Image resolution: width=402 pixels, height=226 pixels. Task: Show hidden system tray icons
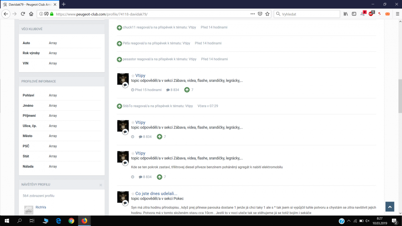pyautogui.click(x=349, y=221)
